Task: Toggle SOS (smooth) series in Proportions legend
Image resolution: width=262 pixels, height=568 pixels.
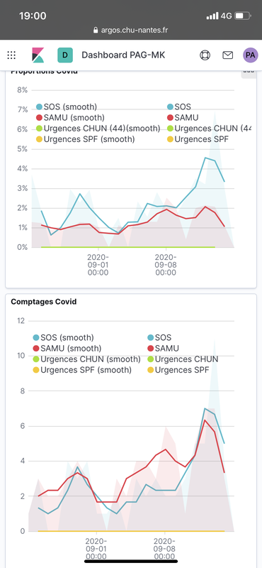Action: pos(67,106)
